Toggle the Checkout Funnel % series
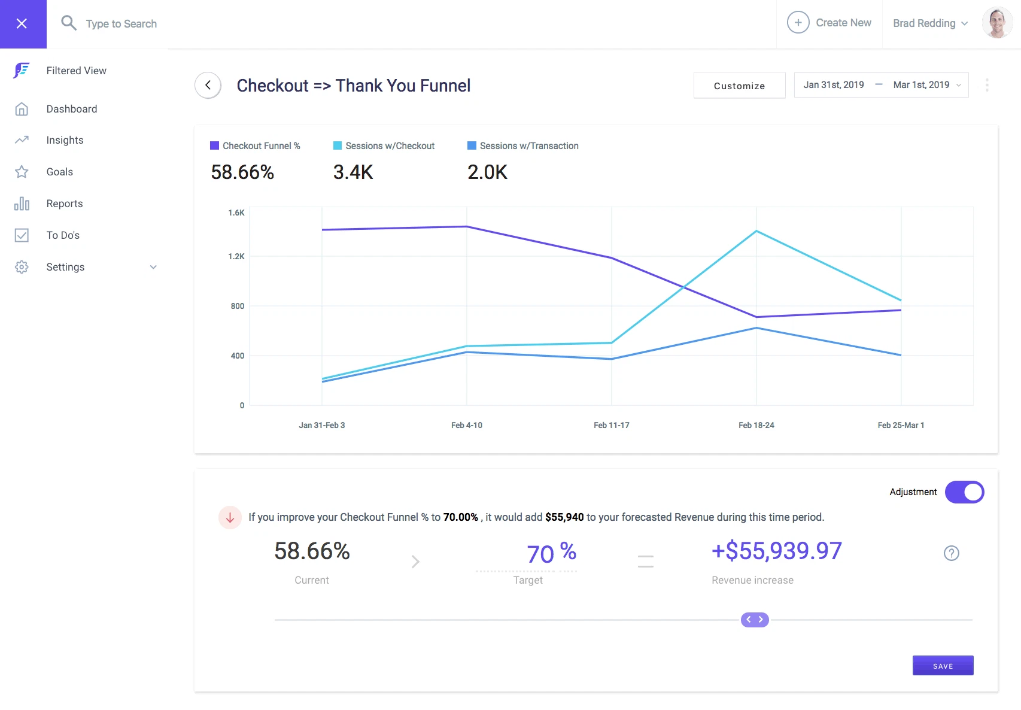The height and width of the screenshot is (710, 1021). pyautogui.click(x=255, y=145)
